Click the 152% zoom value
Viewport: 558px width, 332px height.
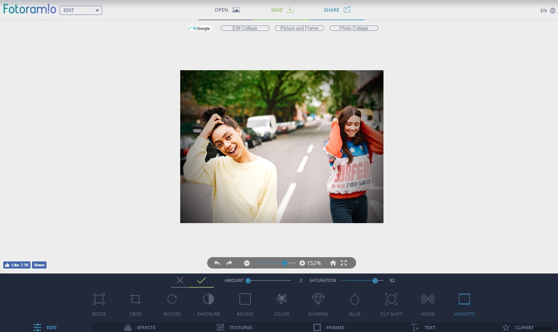tap(314, 263)
